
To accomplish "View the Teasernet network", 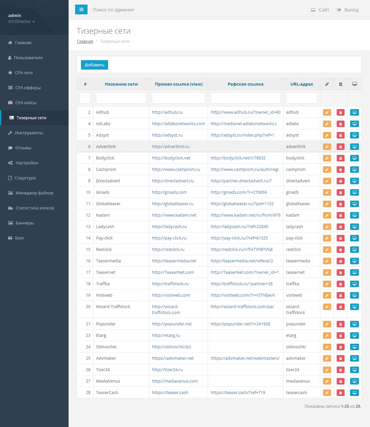I will [x=354, y=272].
